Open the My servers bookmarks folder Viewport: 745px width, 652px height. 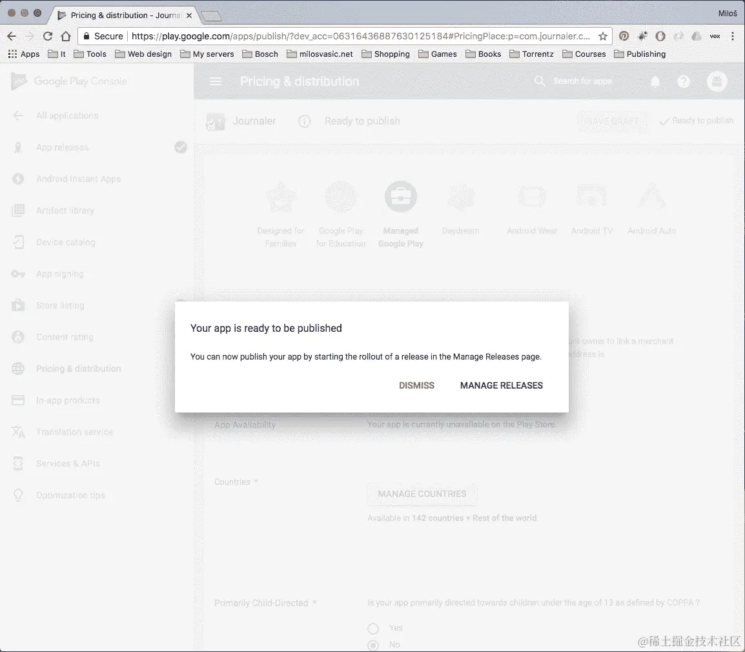click(x=207, y=54)
